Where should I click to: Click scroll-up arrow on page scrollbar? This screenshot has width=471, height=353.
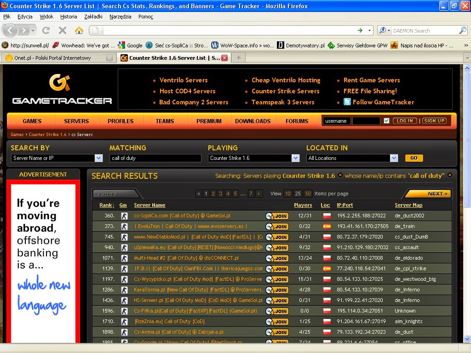pyautogui.click(x=467, y=68)
